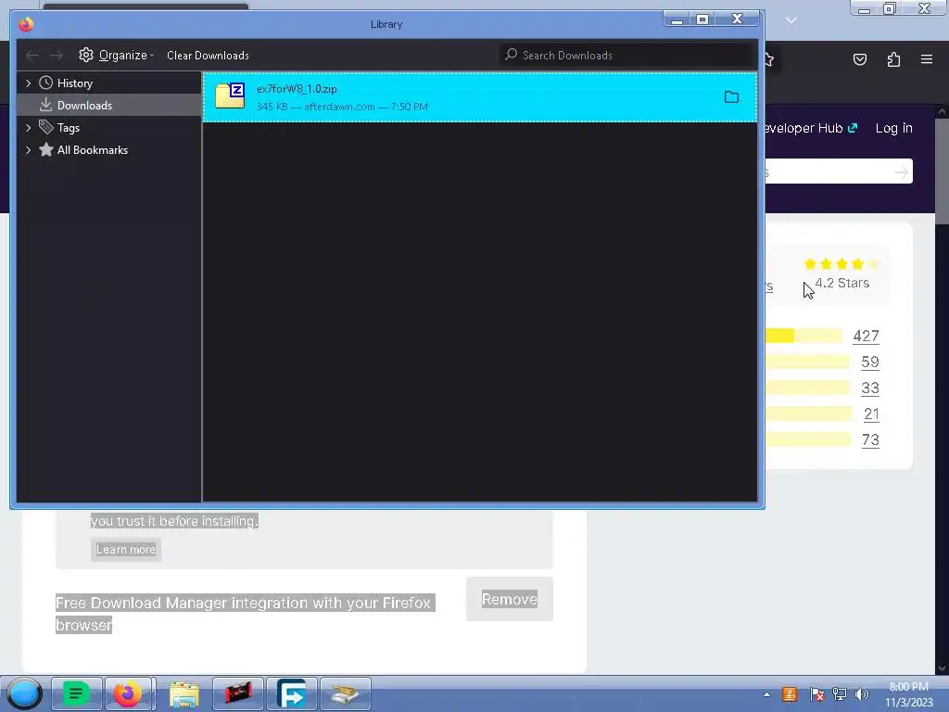Open Free Download Manager in the taskbar

292,693
